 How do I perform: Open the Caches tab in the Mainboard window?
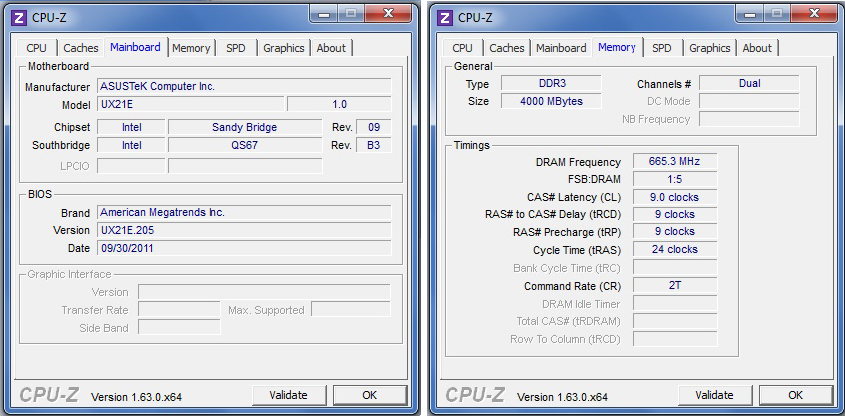pos(80,48)
